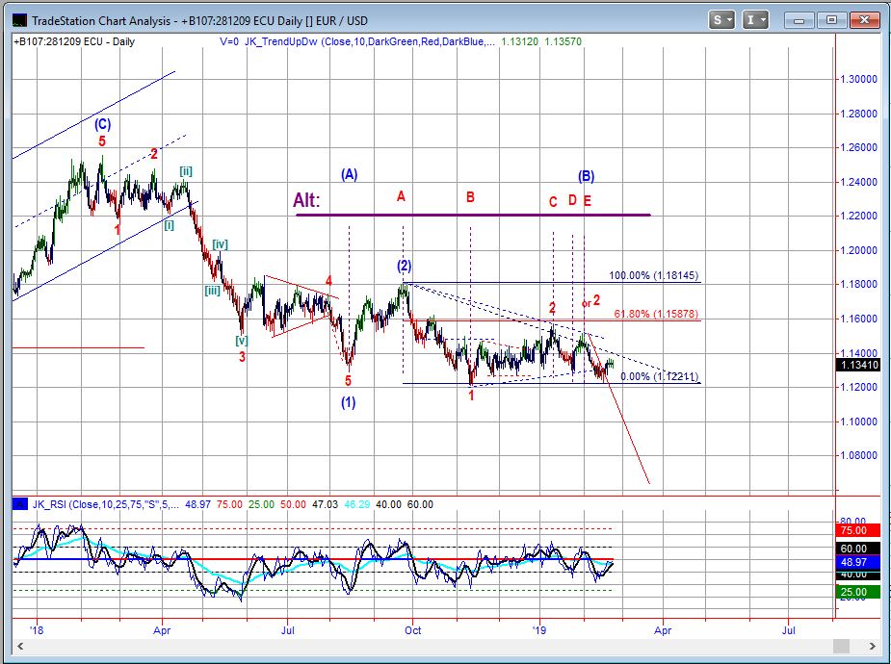This screenshot has width=891, height=664.
Task: Click the left arrow of the horizontal scrollbar
Action: click(20, 646)
